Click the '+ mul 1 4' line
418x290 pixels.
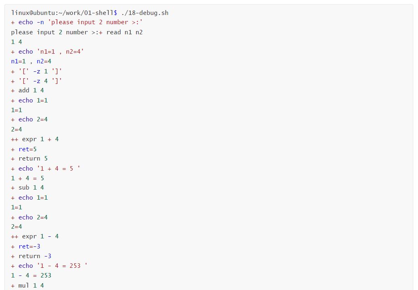coord(27,286)
